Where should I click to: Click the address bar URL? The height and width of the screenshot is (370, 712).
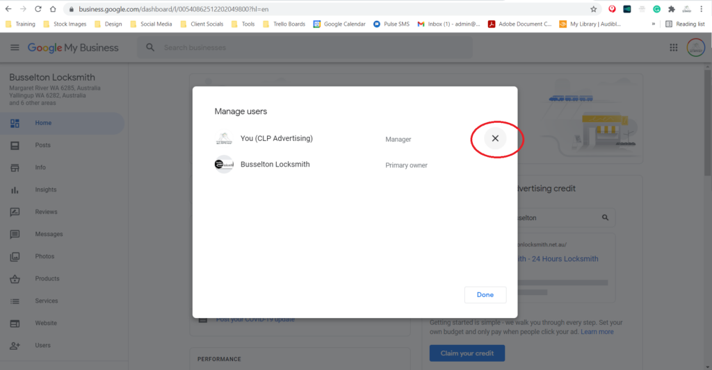(173, 9)
